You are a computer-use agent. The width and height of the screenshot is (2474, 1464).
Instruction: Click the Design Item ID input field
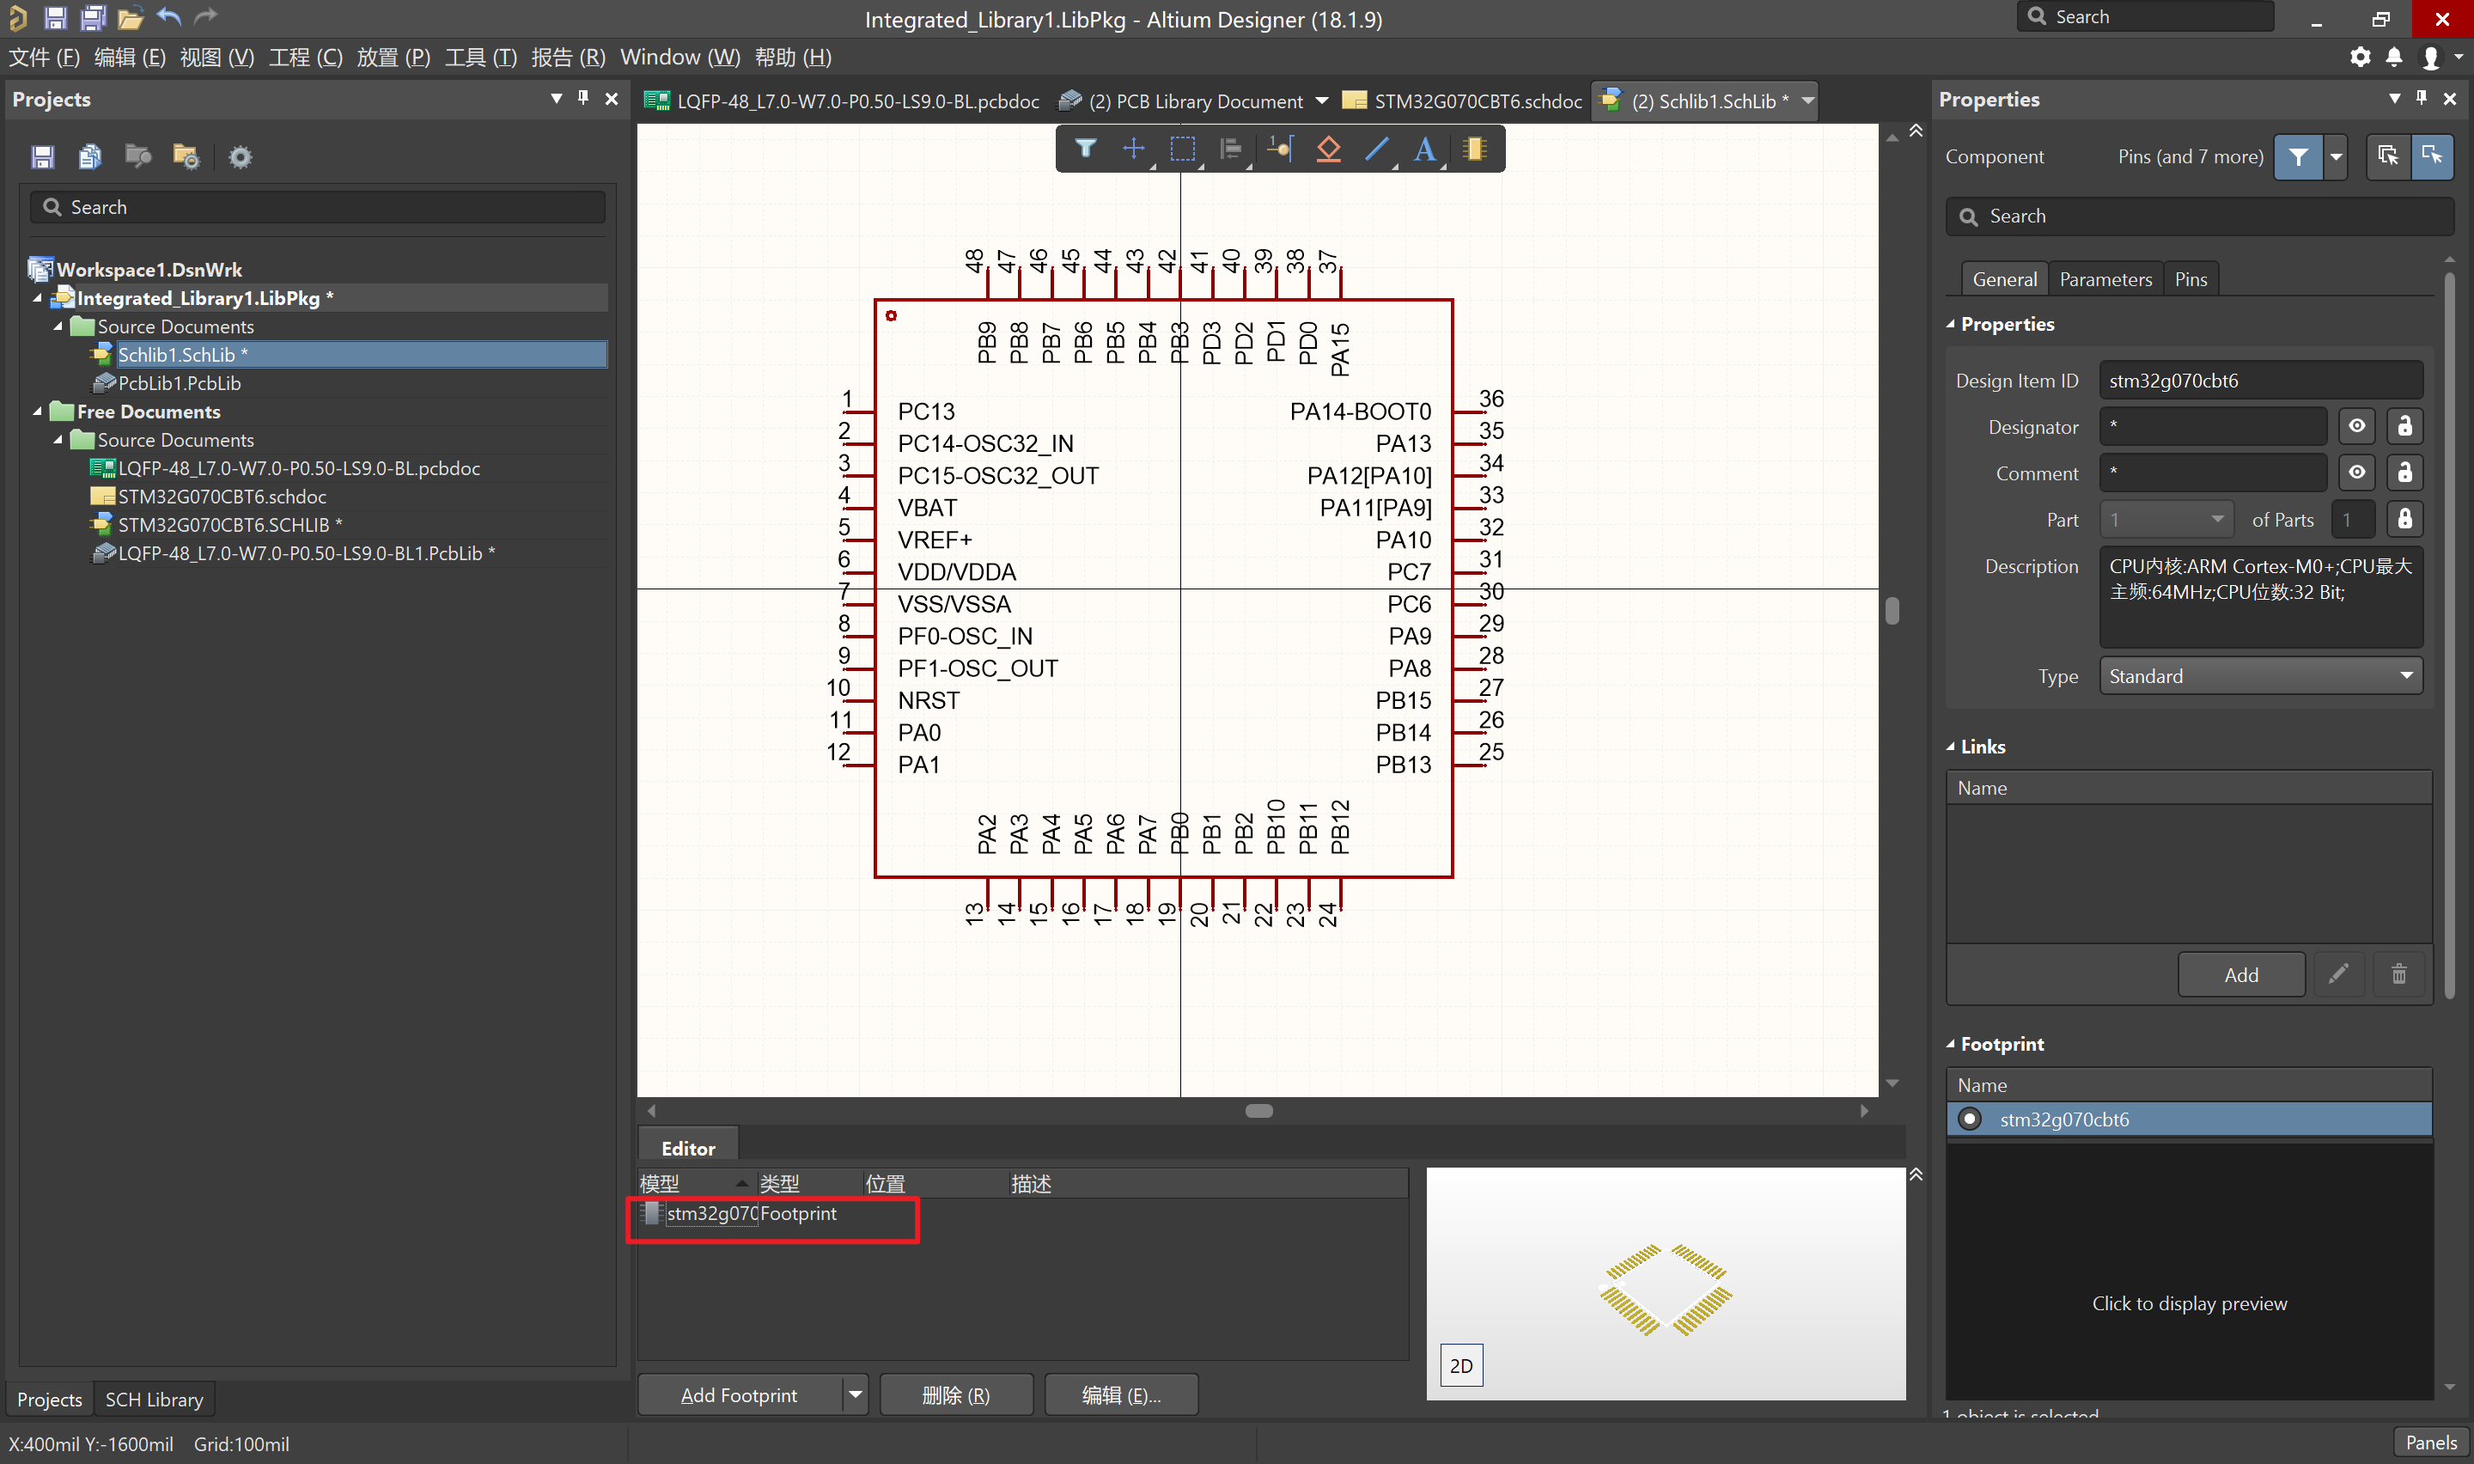coord(2260,380)
